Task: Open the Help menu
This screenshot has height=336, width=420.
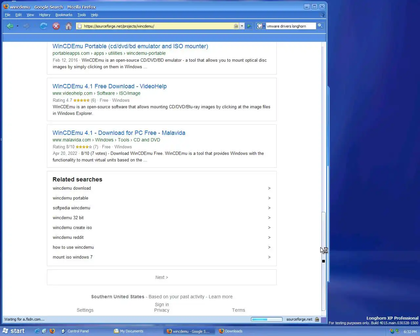Action: [x=94, y=15]
